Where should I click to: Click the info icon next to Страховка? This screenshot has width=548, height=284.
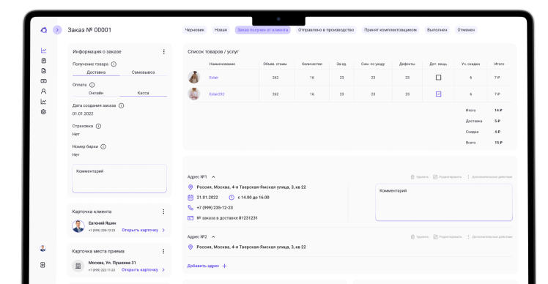coord(99,126)
